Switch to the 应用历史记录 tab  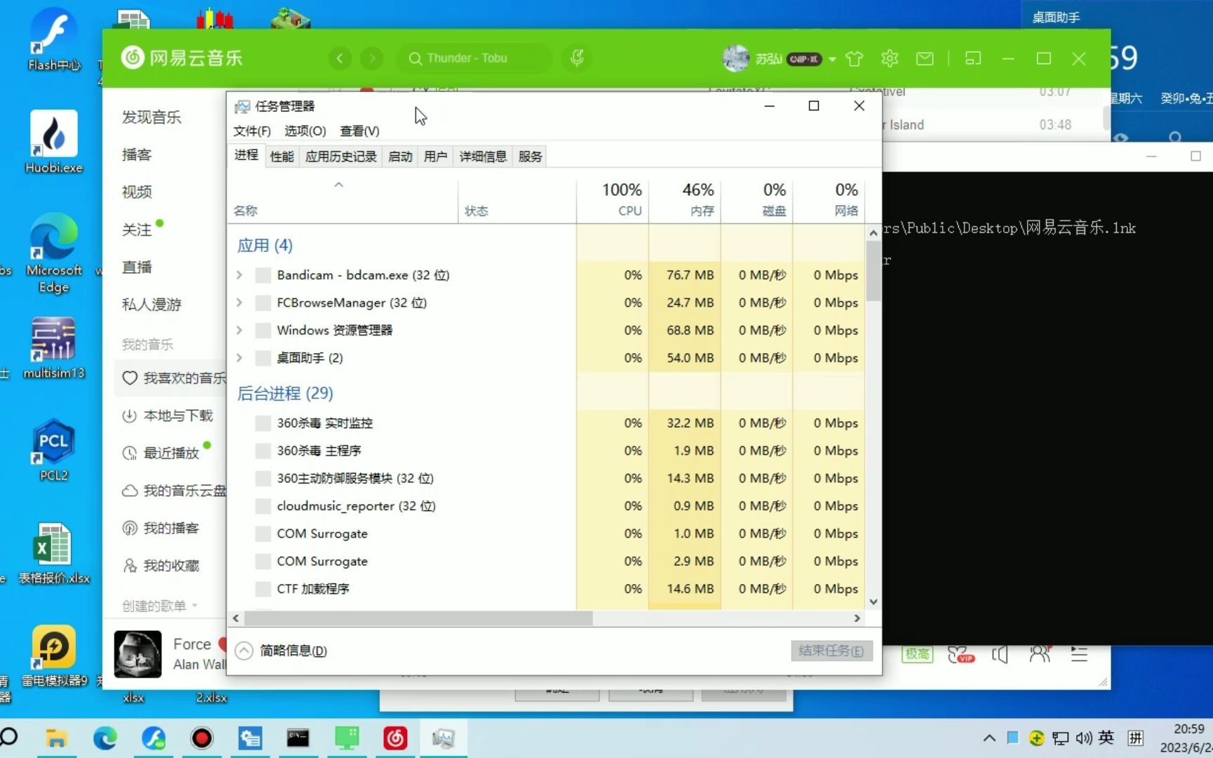pyautogui.click(x=340, y=157)
